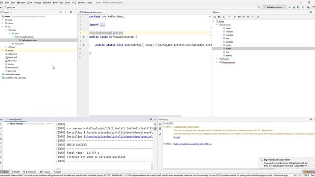Hide the Project tool window
315x177 pixels.
coord(75,12)
